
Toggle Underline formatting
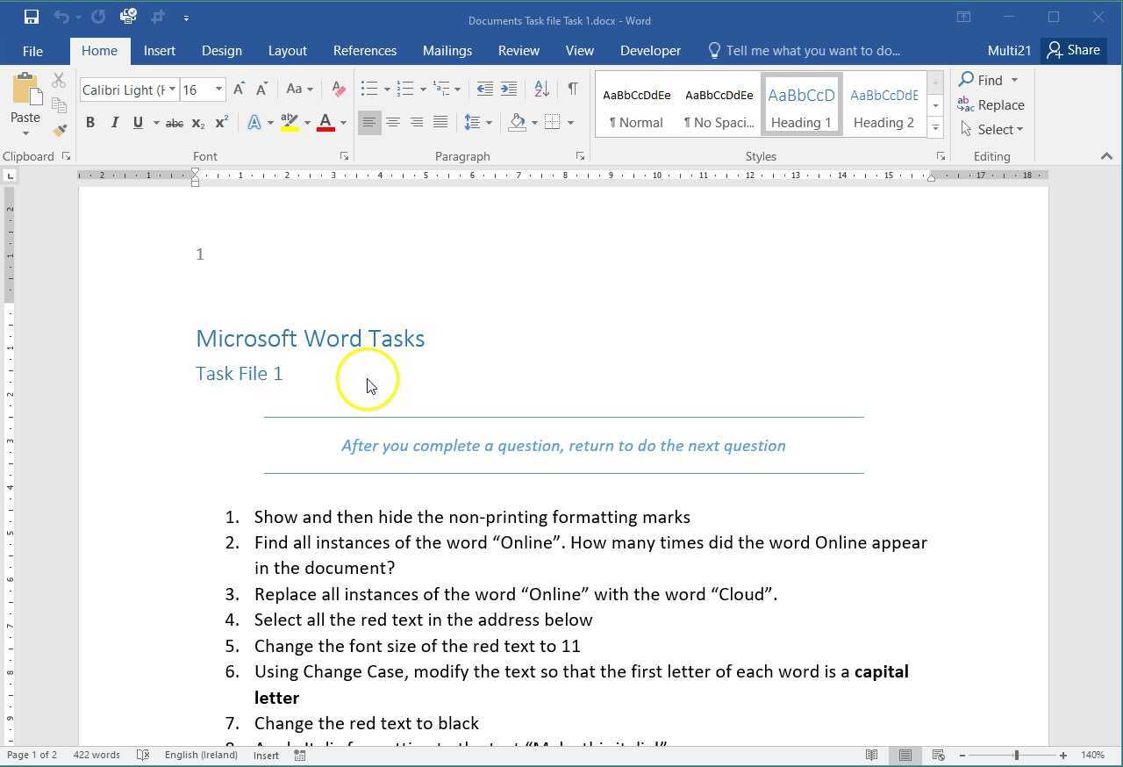coord(138,123)
